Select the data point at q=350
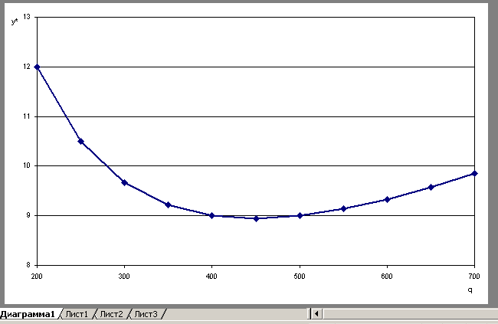Viewport: 498px width, 324px height. pyautogui.click(x=169, y=205)
